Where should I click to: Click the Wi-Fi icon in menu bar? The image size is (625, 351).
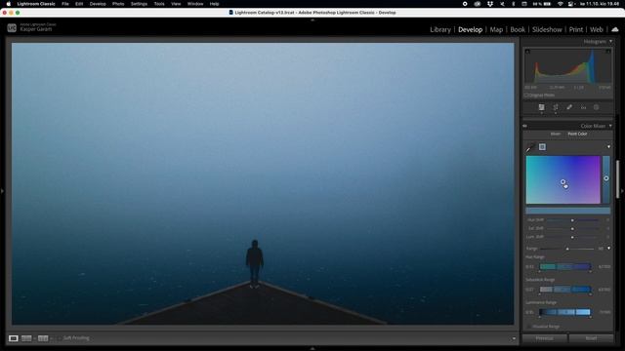[x=560, y=4]
